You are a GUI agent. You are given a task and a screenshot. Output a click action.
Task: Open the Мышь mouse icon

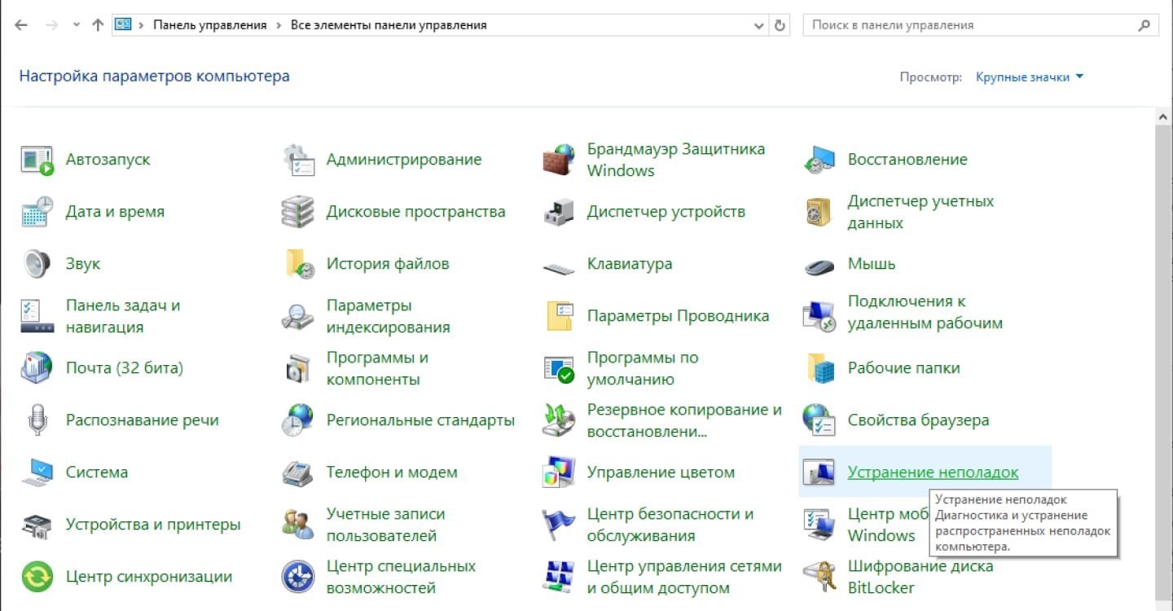tap(819, 266)
